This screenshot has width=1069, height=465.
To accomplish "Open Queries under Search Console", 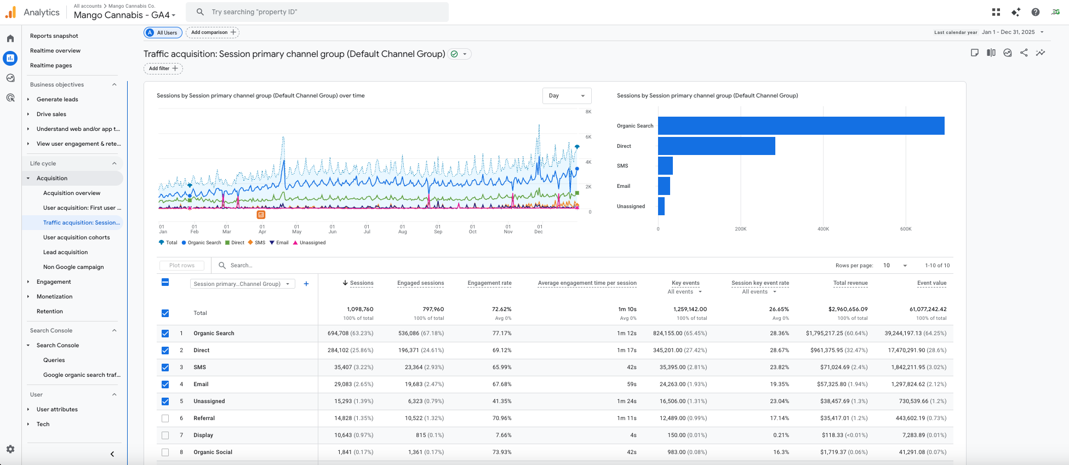I will [x=54, y=360].
